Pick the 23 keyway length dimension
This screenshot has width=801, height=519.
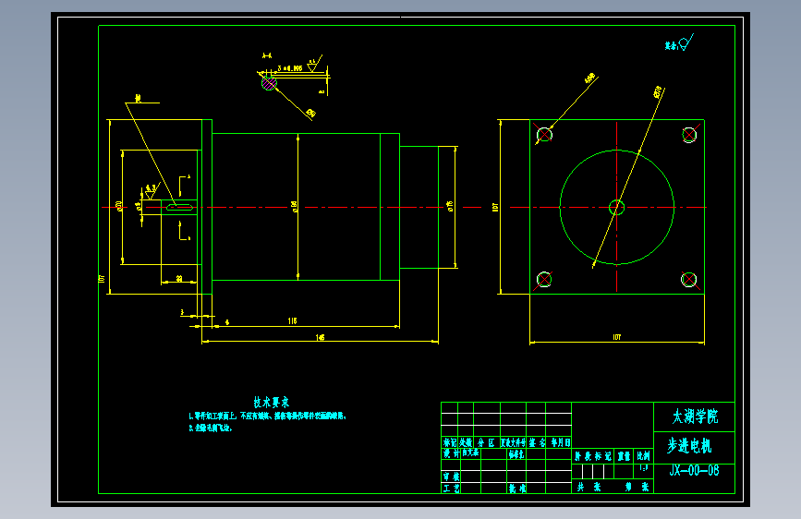point(179,278)
